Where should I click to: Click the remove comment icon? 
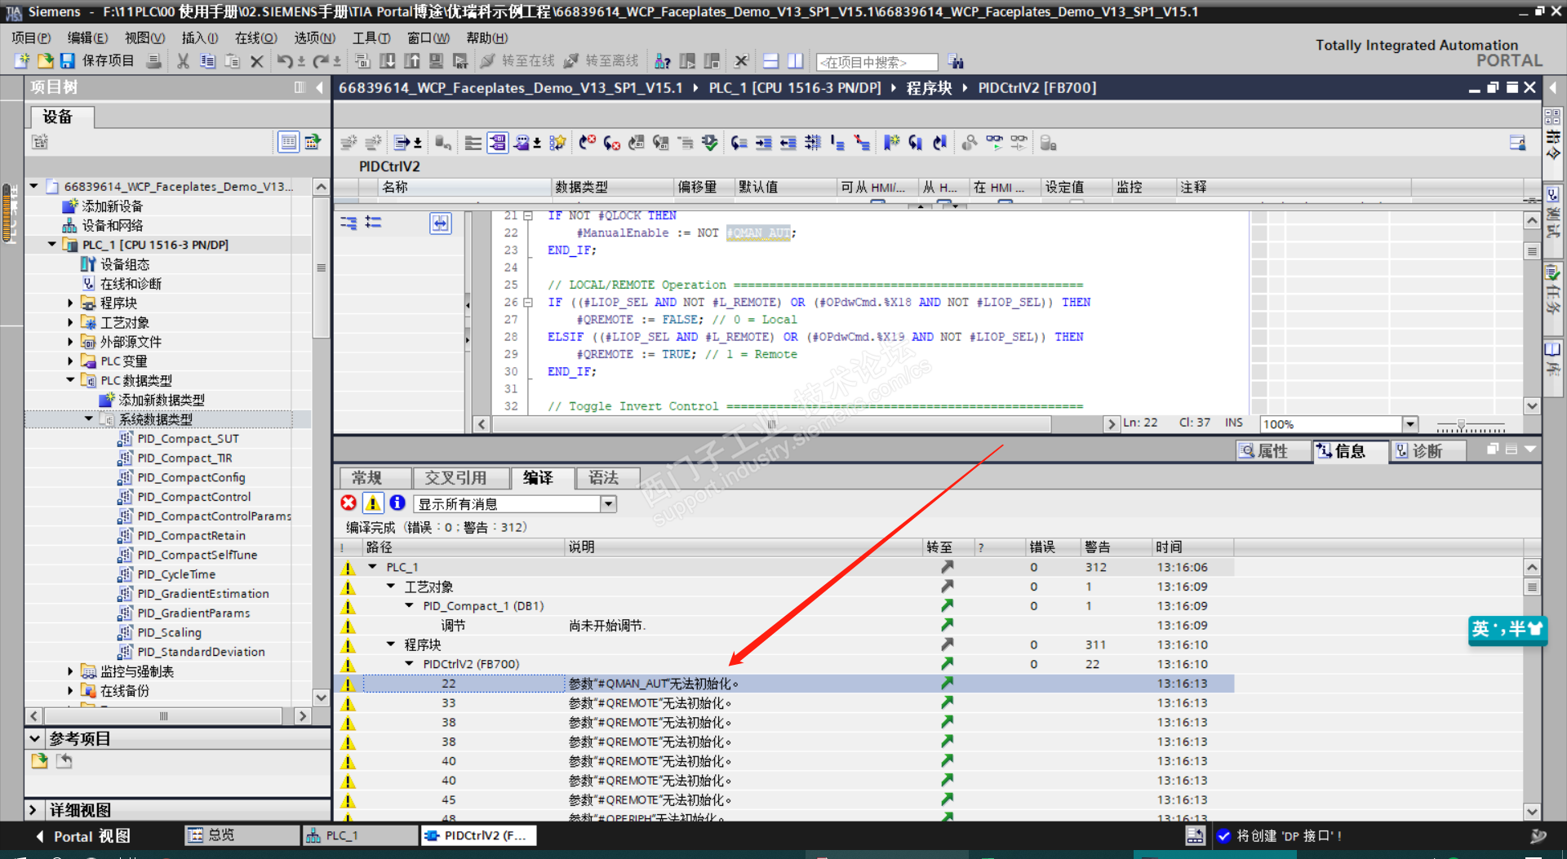tap(862, 143)
